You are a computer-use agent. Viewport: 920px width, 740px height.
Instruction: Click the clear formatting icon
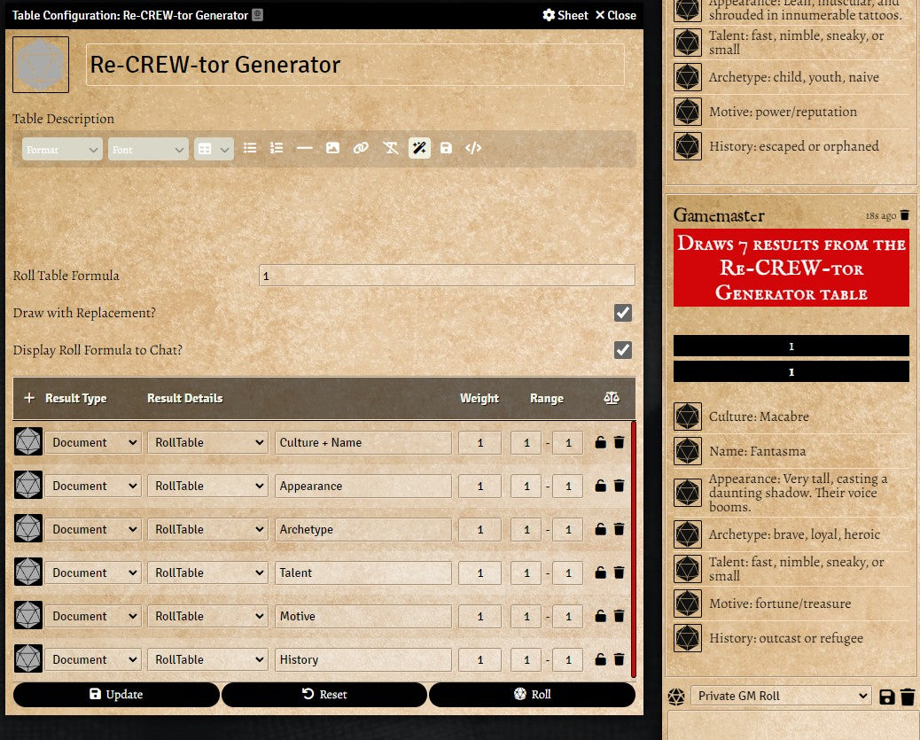point(390,149)
